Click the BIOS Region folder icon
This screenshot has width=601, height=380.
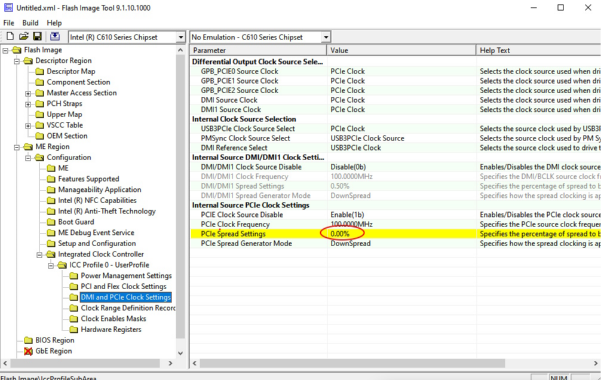pos(28,340)
